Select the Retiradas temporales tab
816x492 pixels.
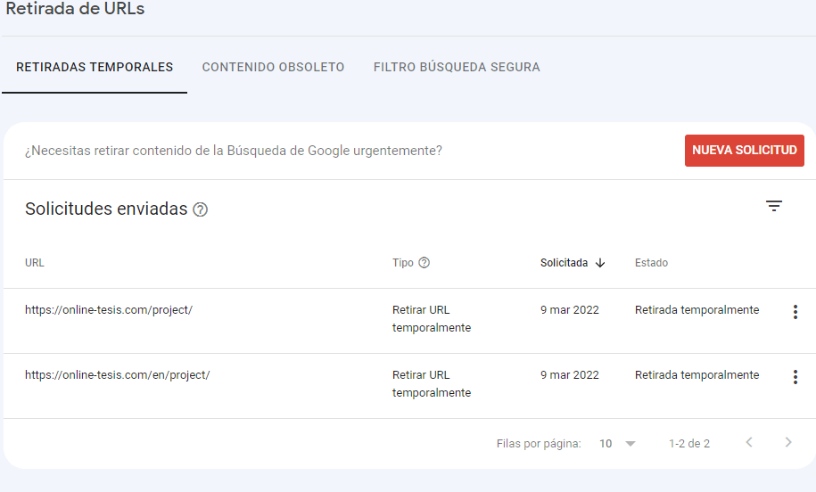pos(95,67)
